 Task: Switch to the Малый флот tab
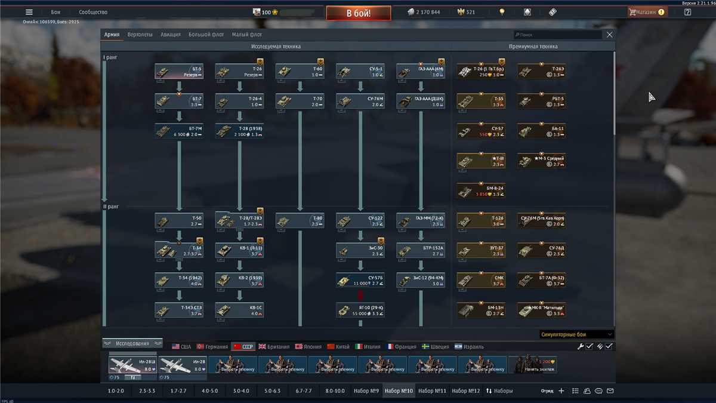(247, 35)
